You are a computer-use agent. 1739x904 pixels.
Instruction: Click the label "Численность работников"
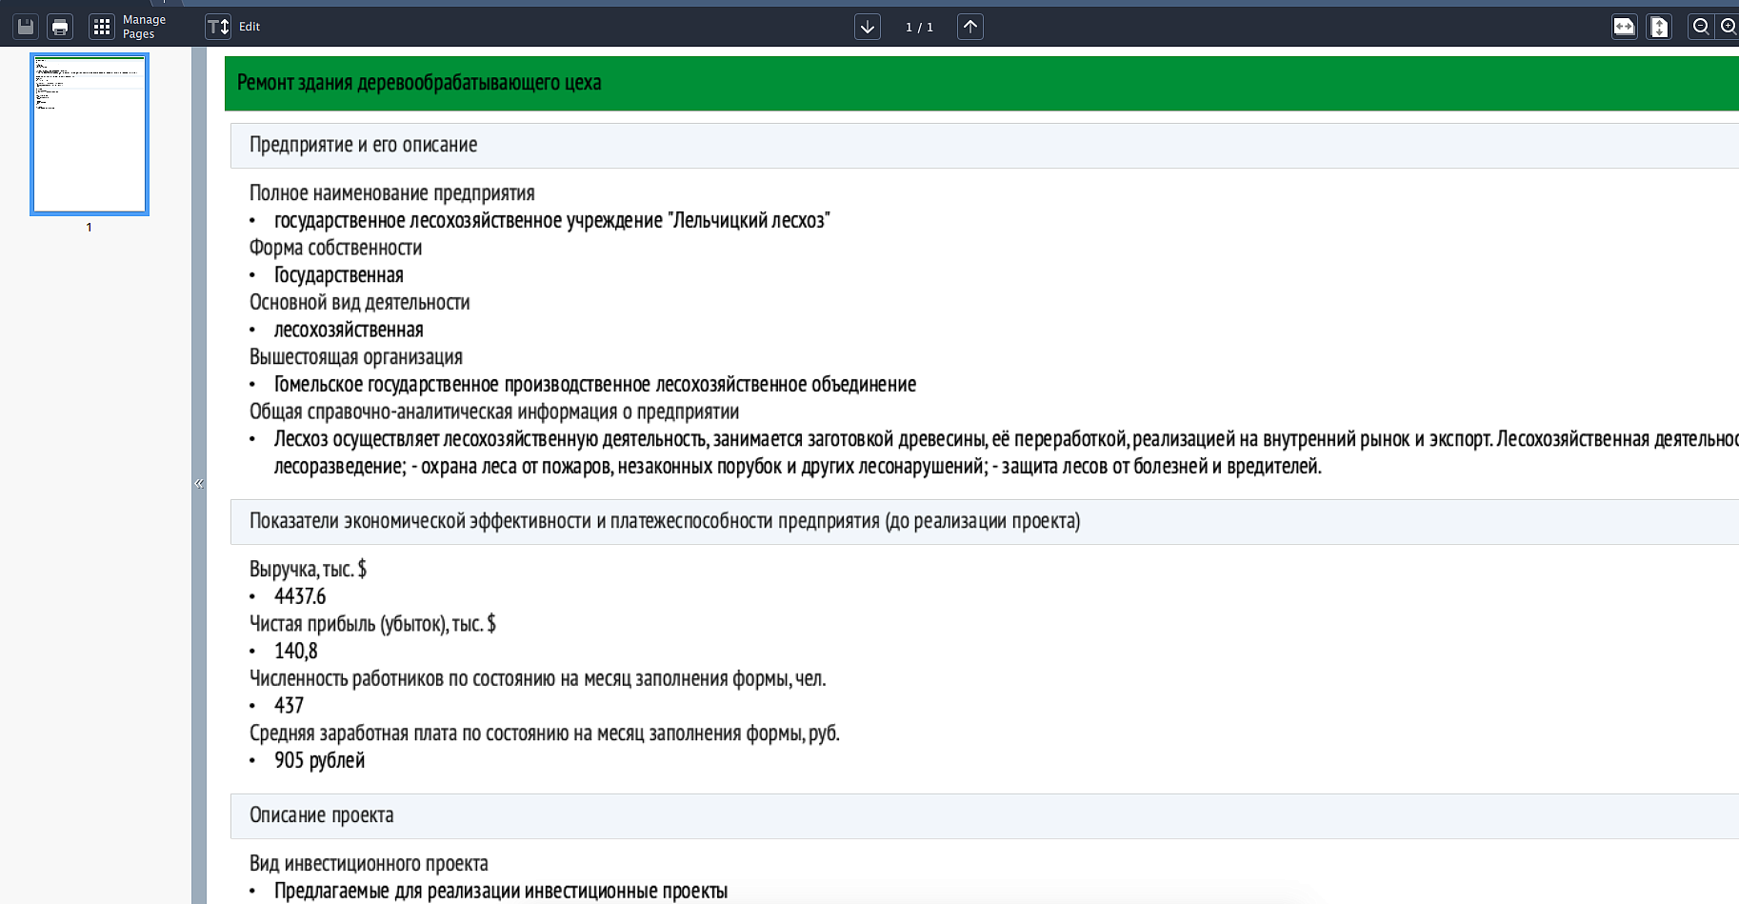tap(537, 679)
